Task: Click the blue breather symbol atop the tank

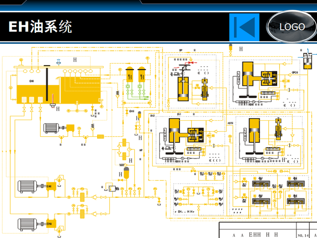Action: click(59, 61)
